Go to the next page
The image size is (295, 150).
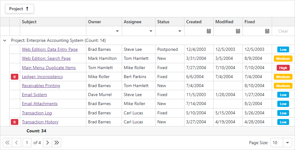pos(48,143)
